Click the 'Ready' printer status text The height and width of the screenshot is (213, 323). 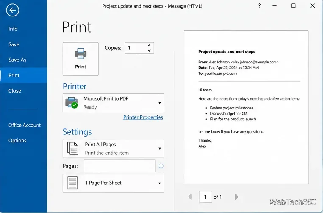[90, 107]
